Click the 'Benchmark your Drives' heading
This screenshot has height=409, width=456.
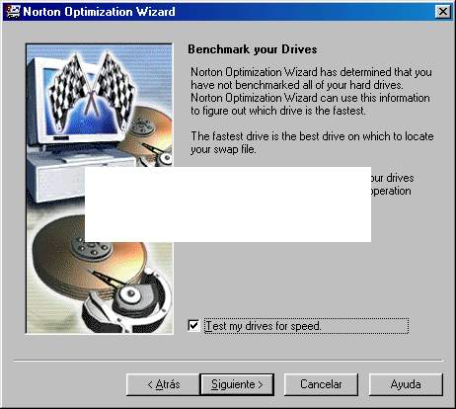click(x=253, y=49)
